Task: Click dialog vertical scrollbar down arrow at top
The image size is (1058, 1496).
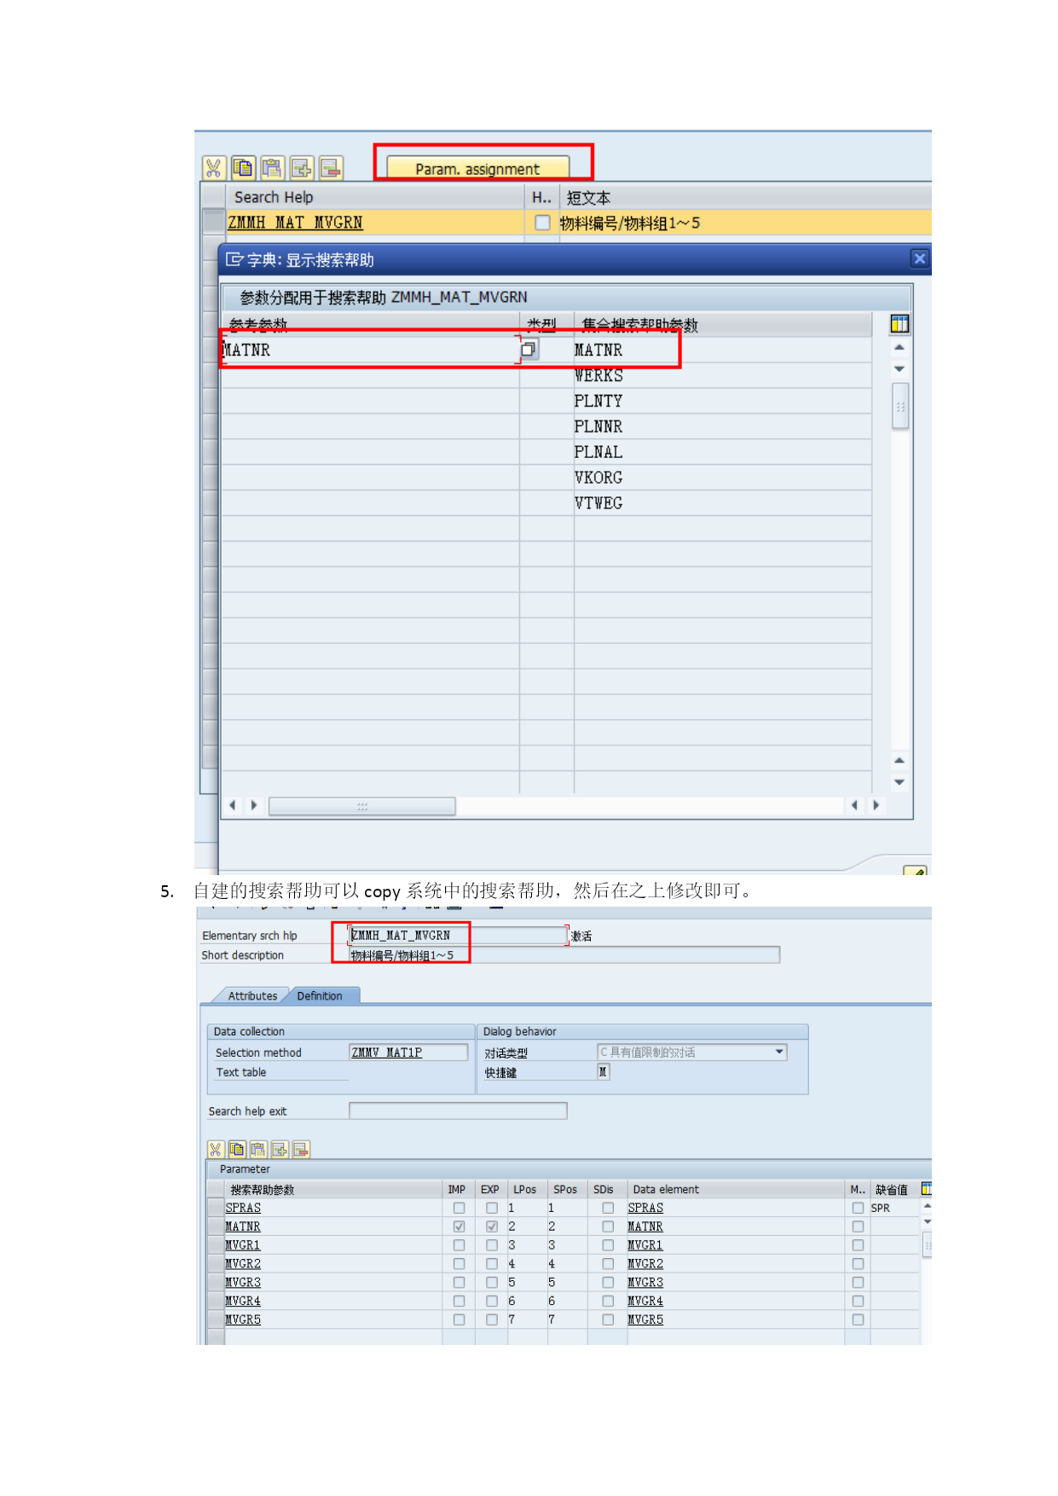Action: point(899,369)
